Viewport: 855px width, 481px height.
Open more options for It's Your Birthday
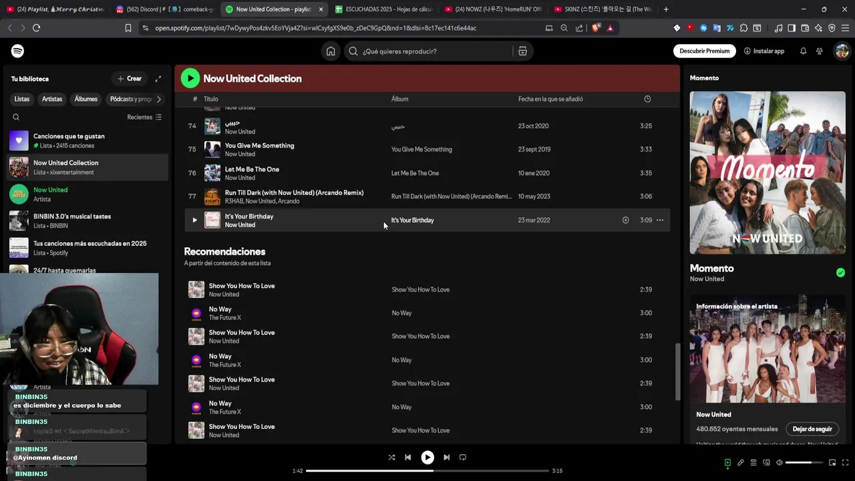pyautogui.click(x=660, y=220)
